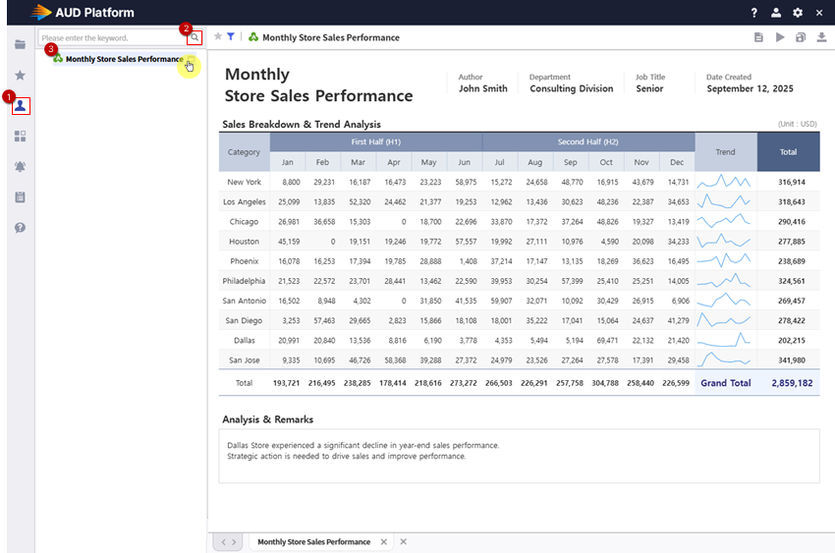The image size is (835, 553).
Task: Toggle the favorite star beside report title
Action: pyautogui.click(x=218, y=37)
